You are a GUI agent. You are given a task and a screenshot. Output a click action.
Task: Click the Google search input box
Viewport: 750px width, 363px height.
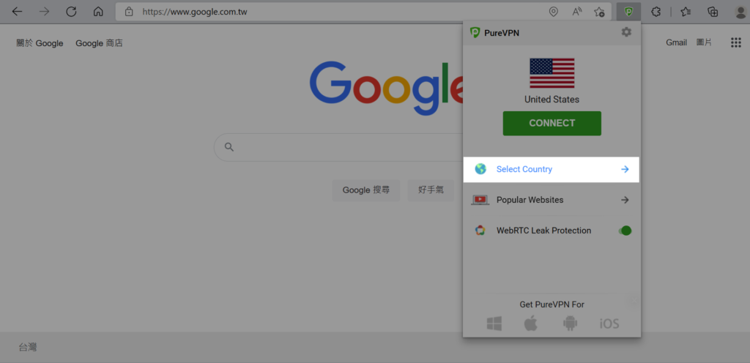coord(338,147)
